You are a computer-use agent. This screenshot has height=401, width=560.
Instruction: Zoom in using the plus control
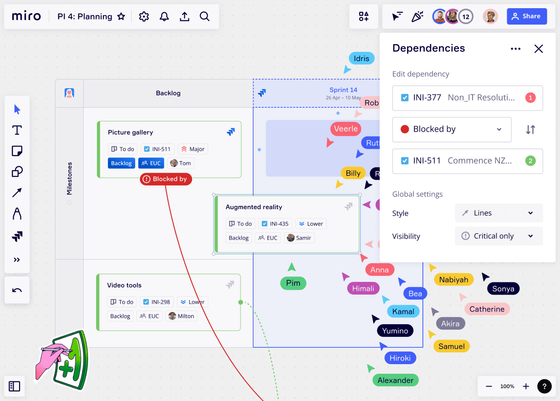point(526,386)
